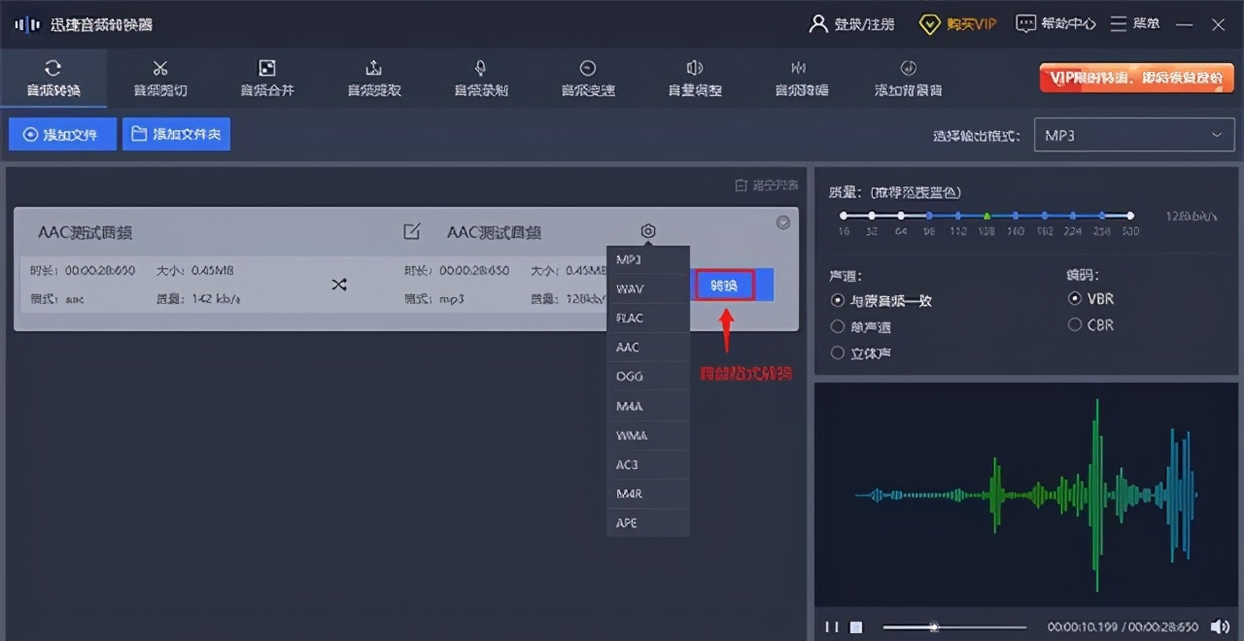
Task: Open the 帮助中心 help center menu
Action: (x=1055, y=23)
